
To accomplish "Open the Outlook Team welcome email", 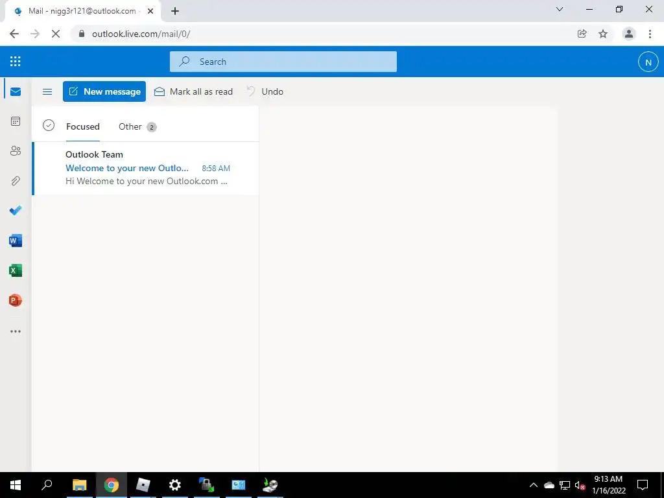I will point(146,168).
